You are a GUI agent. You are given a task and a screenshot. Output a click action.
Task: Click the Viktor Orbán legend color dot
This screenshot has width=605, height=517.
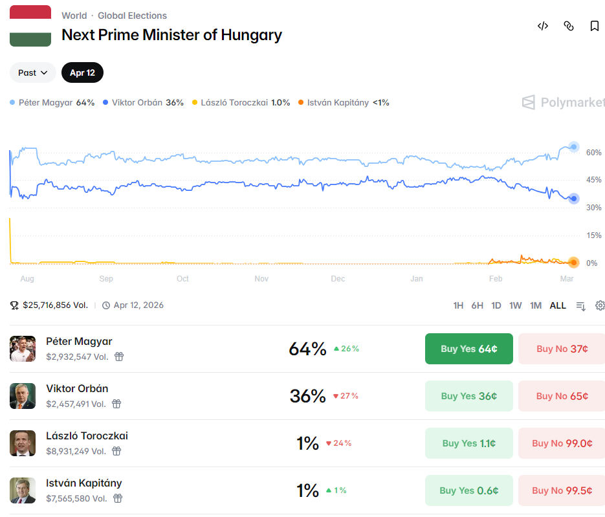pos(105,102)
